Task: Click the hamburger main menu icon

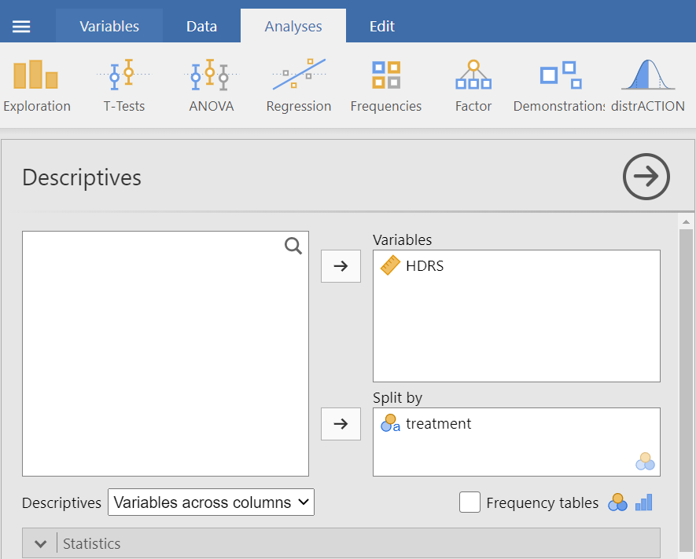Action: (21, 27)
